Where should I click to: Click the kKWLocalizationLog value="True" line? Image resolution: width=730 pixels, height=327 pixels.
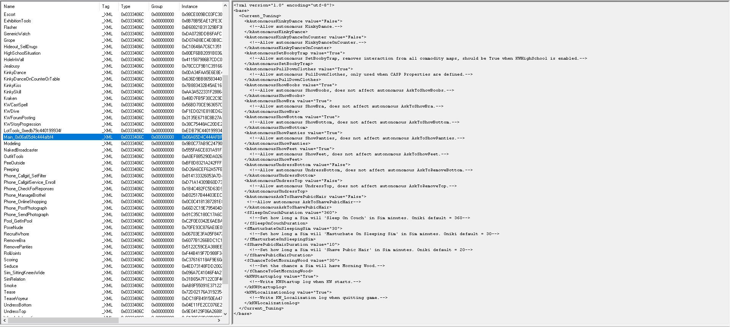(288, 292)
